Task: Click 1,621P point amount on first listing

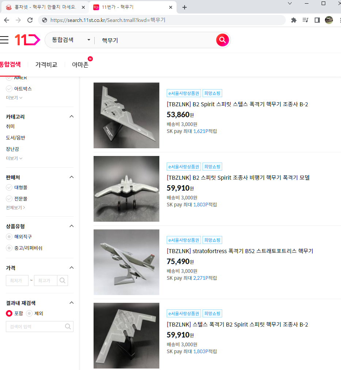Action: pos(201,131)
